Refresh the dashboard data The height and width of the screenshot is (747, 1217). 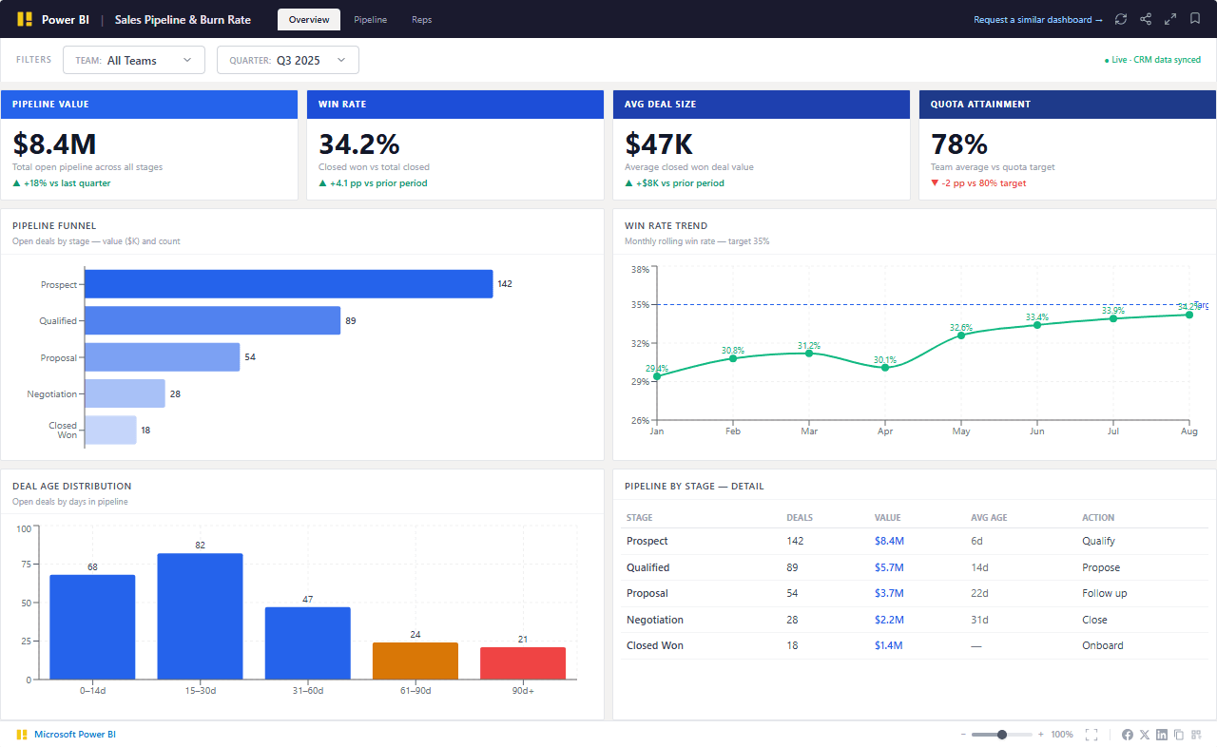(x=1121, y=19)
